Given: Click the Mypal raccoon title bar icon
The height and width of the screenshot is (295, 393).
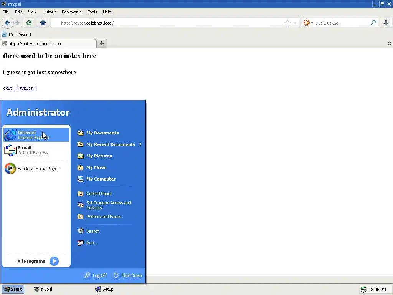Looking at the screenshot, I should pos(3,4).
